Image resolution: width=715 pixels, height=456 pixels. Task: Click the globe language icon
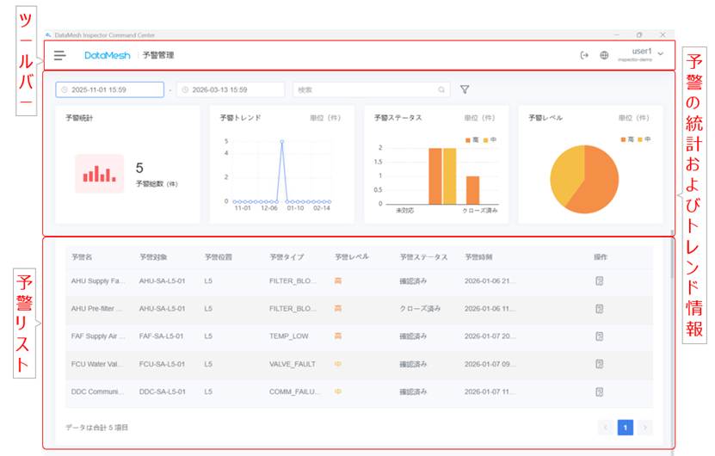point(604,55)
